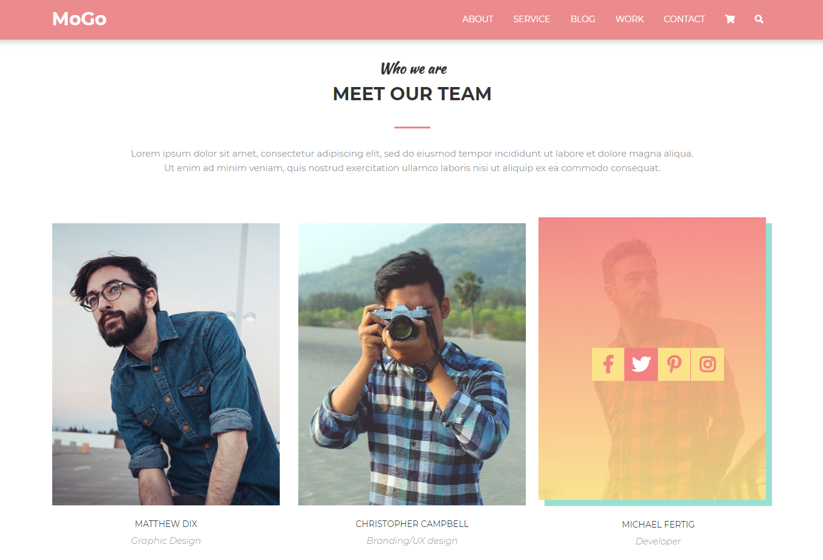Click the MoGo logo
This screenshot has width=823, height=560.
click(79, 19)
